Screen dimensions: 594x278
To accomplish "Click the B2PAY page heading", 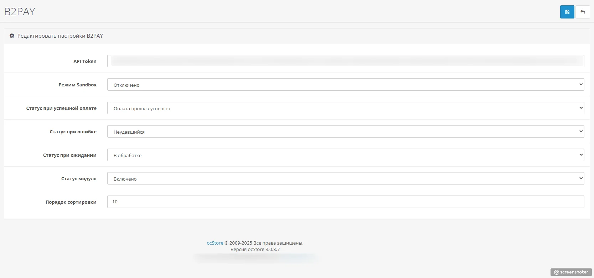I will click(20, 12).
